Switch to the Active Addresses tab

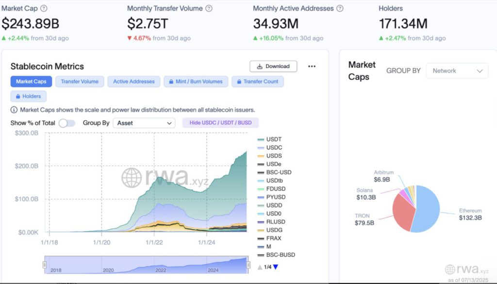click(x=134, y=82)
